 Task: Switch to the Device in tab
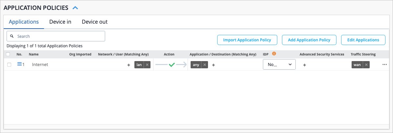tap(60, 22)
